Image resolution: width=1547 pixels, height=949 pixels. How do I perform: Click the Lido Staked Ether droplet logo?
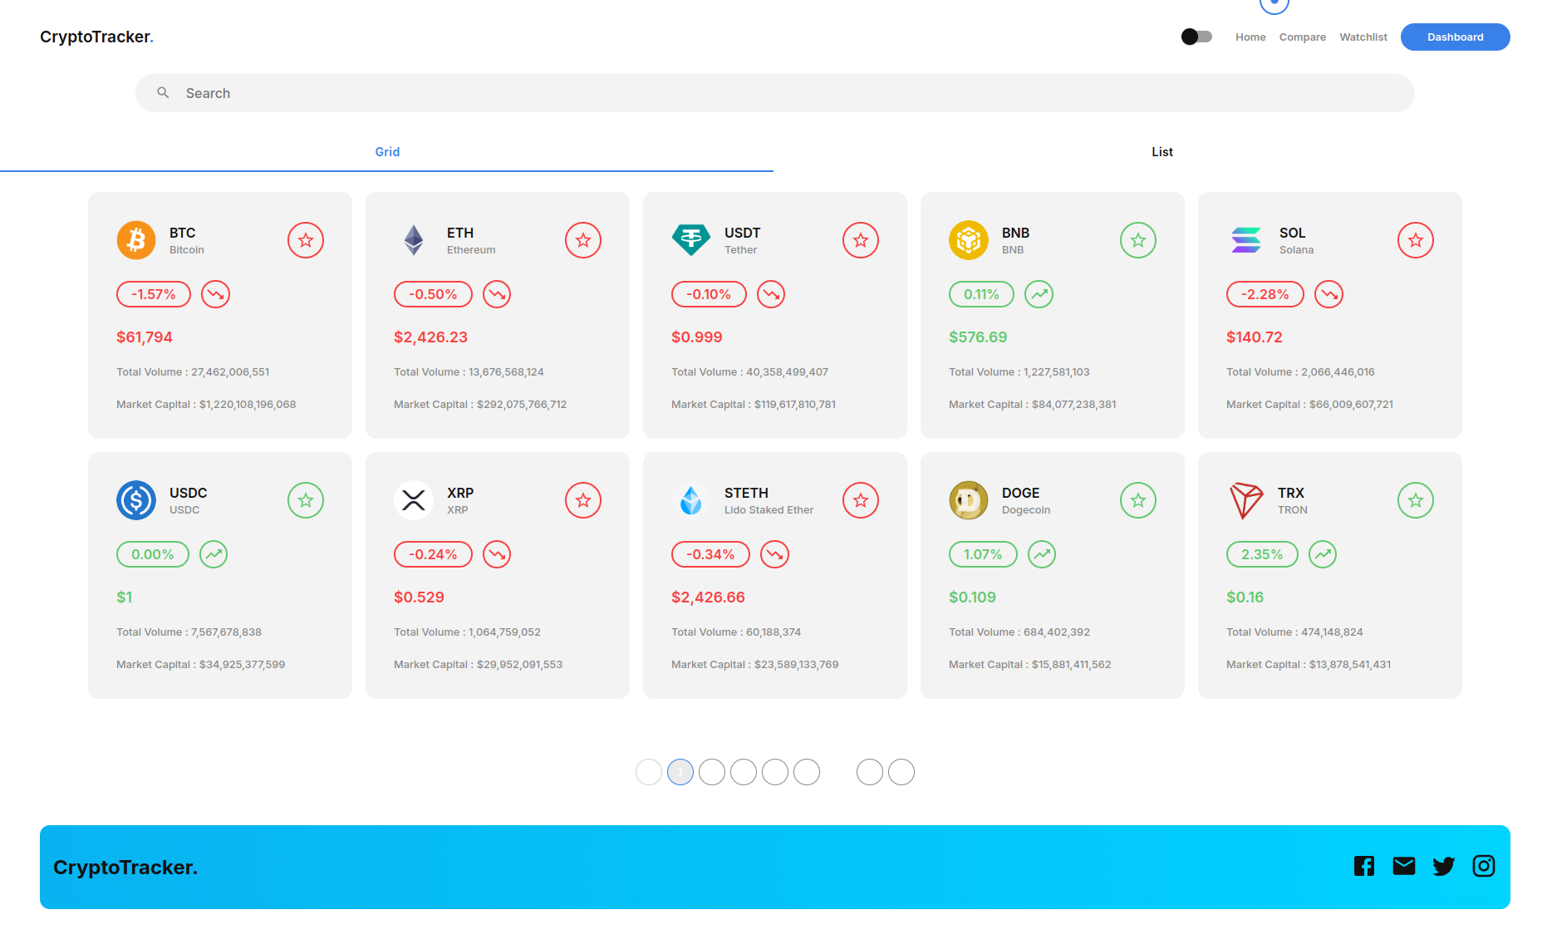pos(691,500)
